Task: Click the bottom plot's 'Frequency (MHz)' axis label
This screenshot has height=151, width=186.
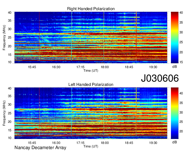Action: click(x=4, y=113)
